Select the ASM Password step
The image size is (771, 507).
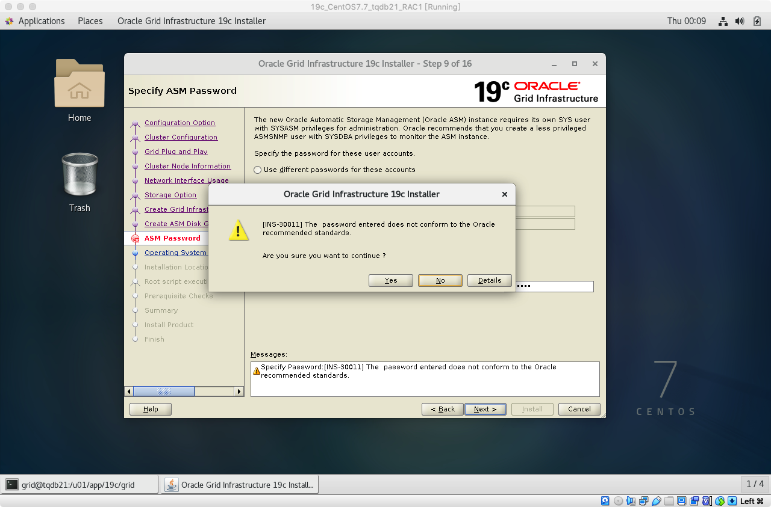click(172, 238)
